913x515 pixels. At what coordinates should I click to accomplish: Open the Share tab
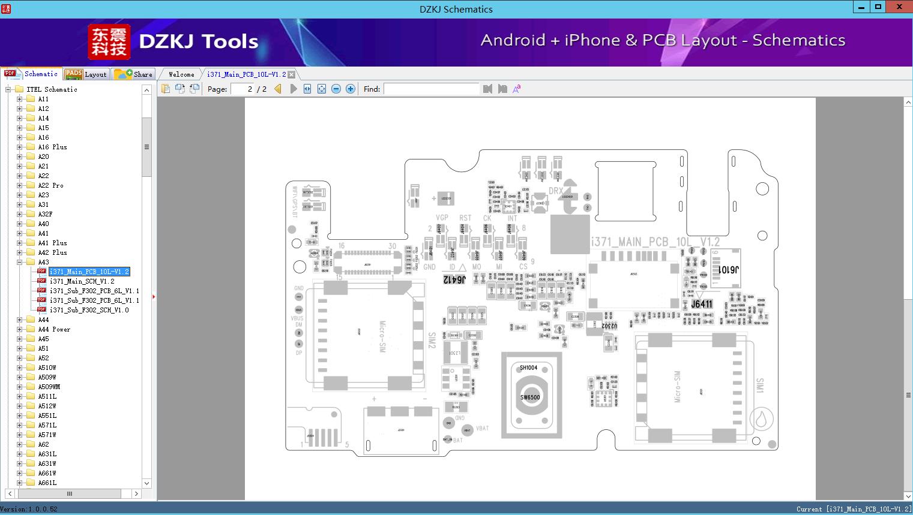pyautogui.click(x=133, y=74)
